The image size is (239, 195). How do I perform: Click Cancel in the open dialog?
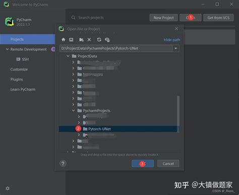click(168, 163)
